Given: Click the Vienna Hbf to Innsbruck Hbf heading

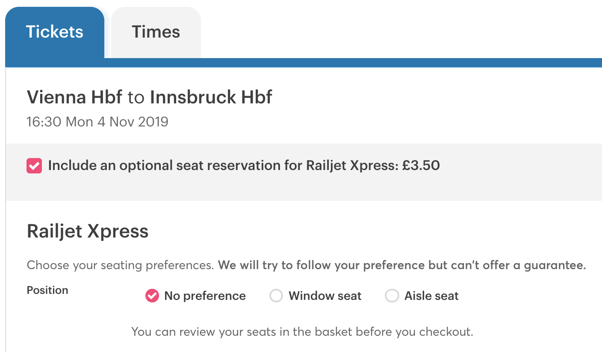Looking at the screenshot, I should [x=149, y=97].
